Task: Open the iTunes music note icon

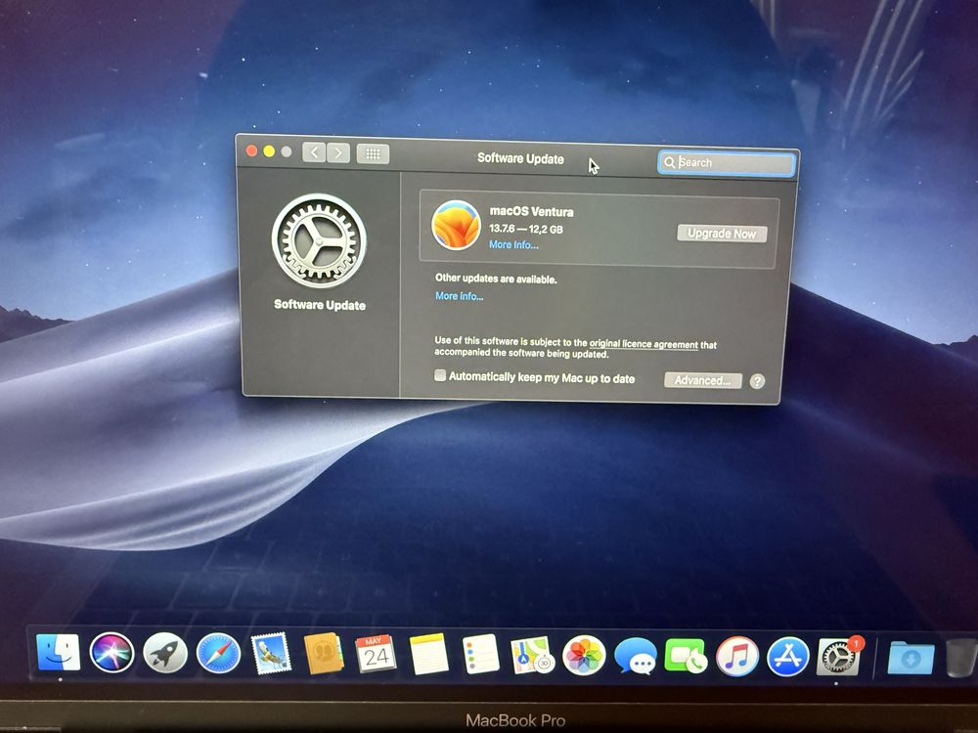Action: click(x=736, y=657)
